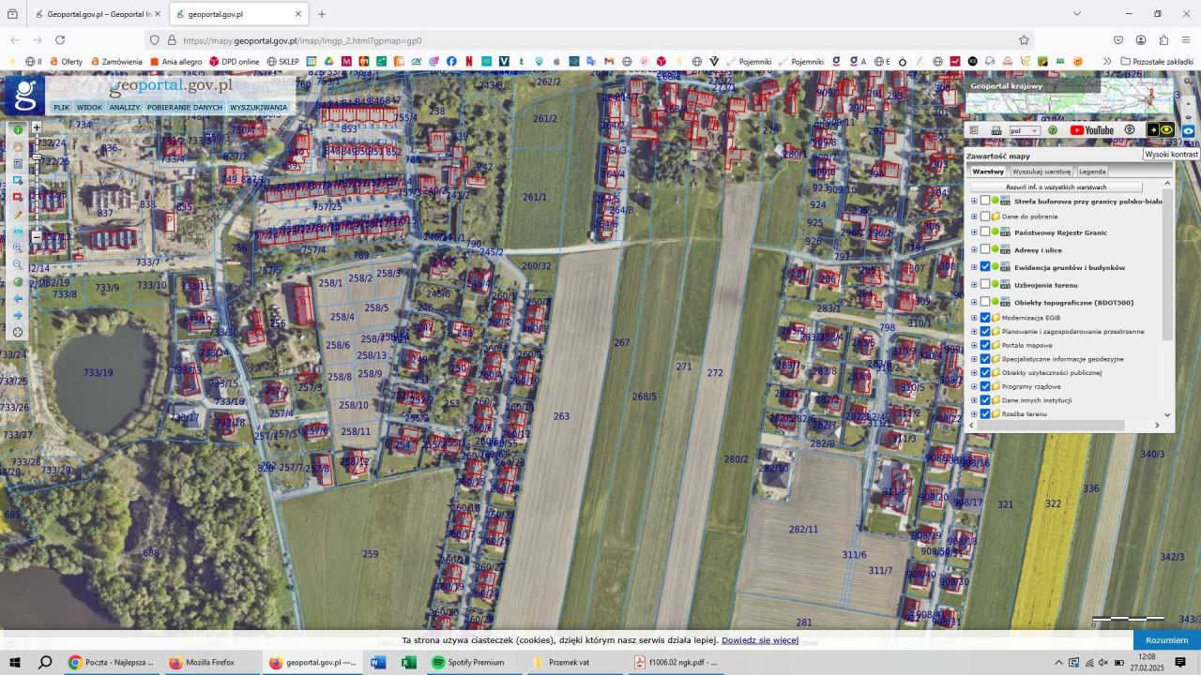Enable high contrast mode with yellow eye
Image resolution: width=1201 pixels, height=675 pixels.
click(1166, 130)
